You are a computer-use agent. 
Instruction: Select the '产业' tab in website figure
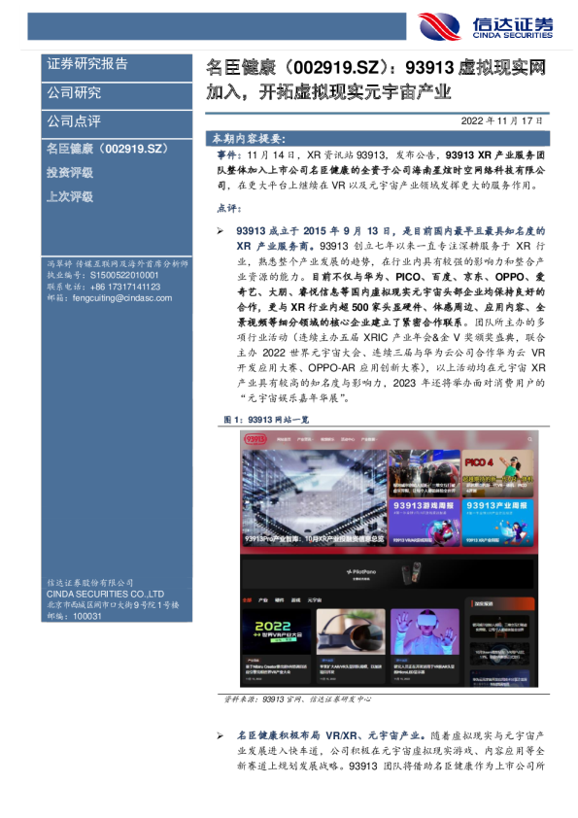point(263,600)
